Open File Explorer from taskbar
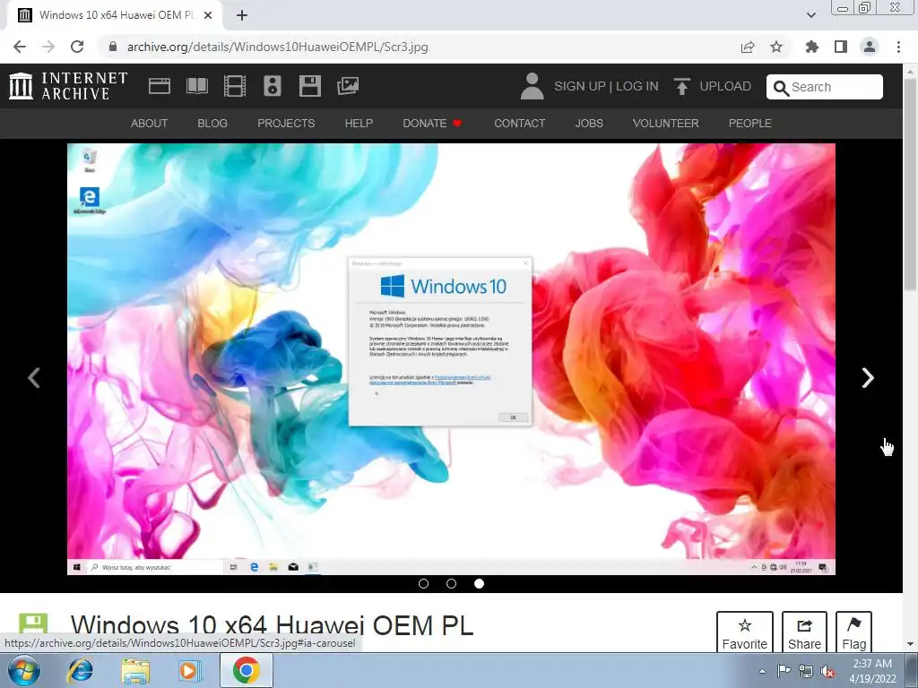 tap(135, 671)
